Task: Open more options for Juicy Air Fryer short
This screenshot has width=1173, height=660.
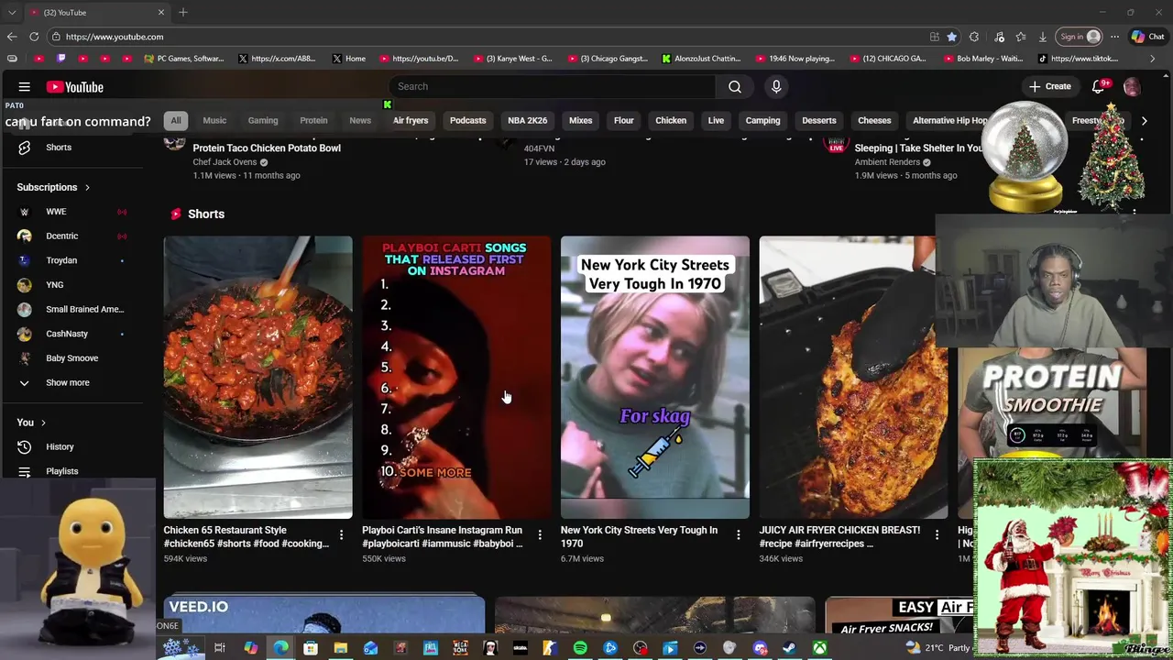Action: click(x=937, y=534)
